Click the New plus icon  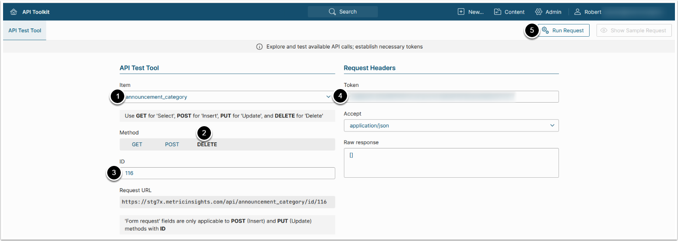[x=461, y=12]
